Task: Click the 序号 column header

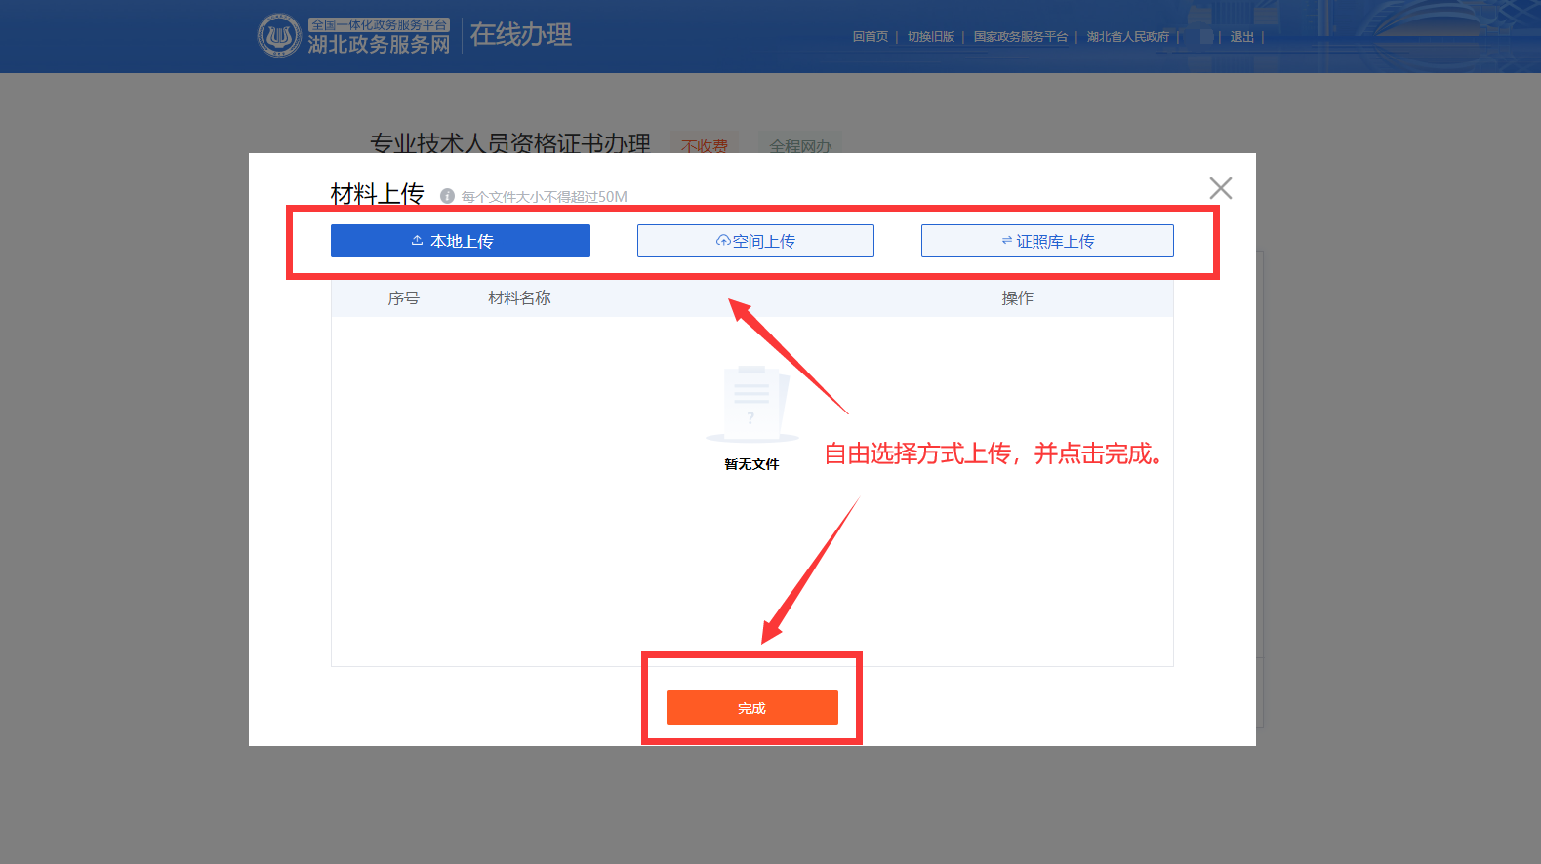Action: [403, 298]
